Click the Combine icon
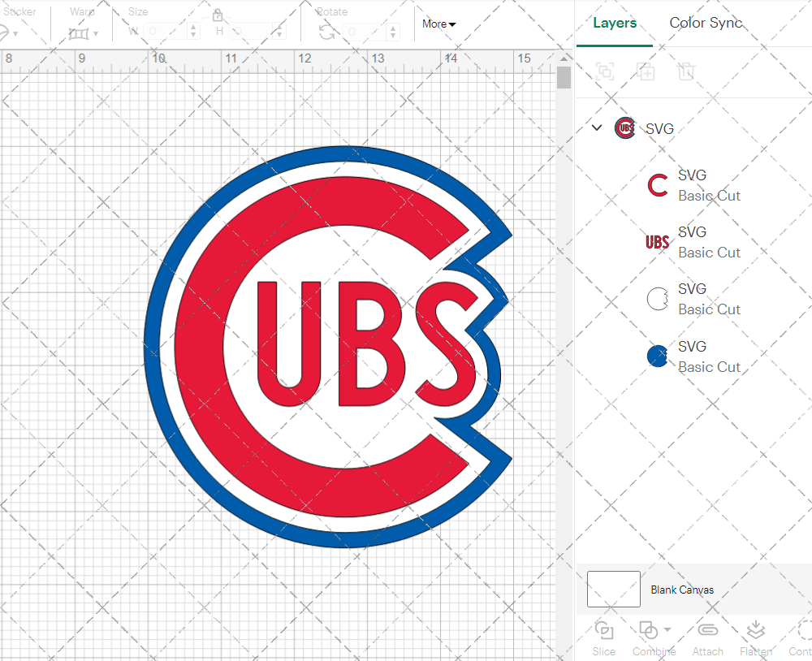 [648, 630]
